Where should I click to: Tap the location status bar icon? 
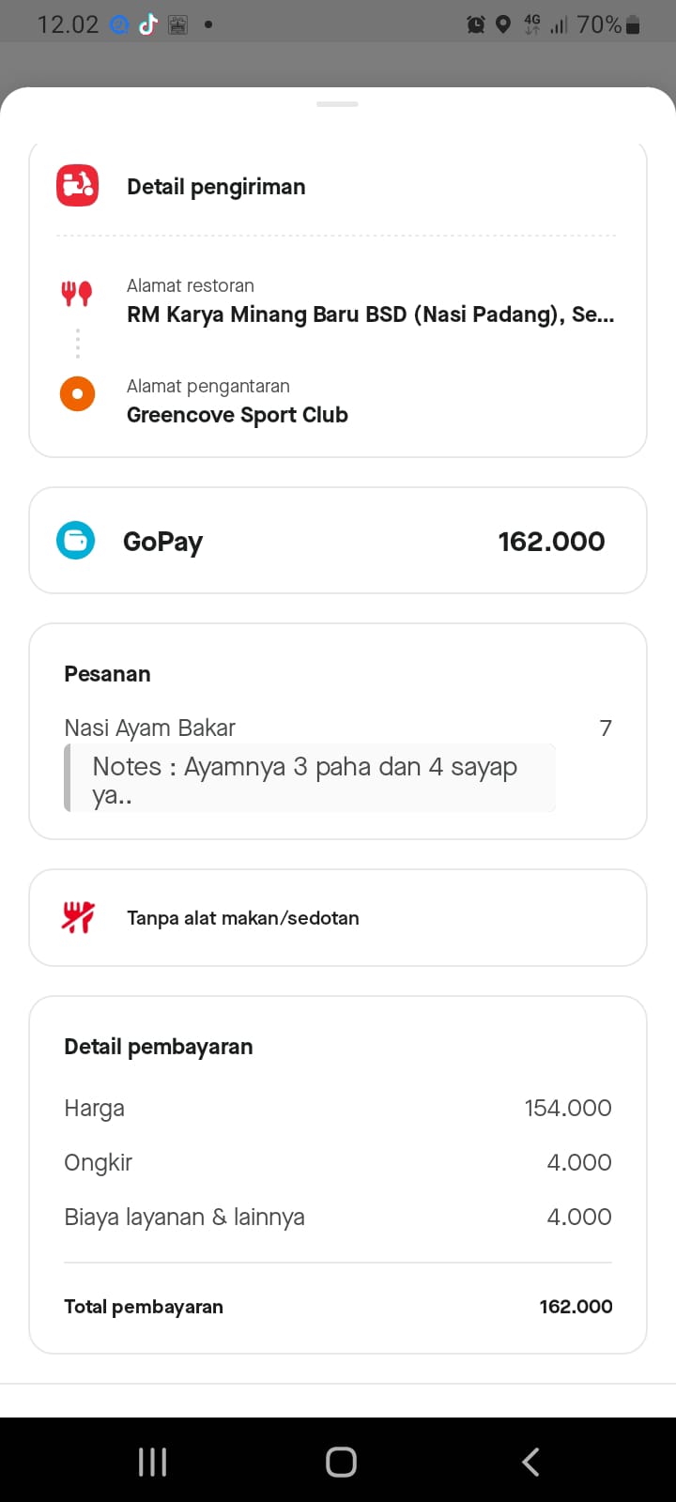(x=503, y=25)
